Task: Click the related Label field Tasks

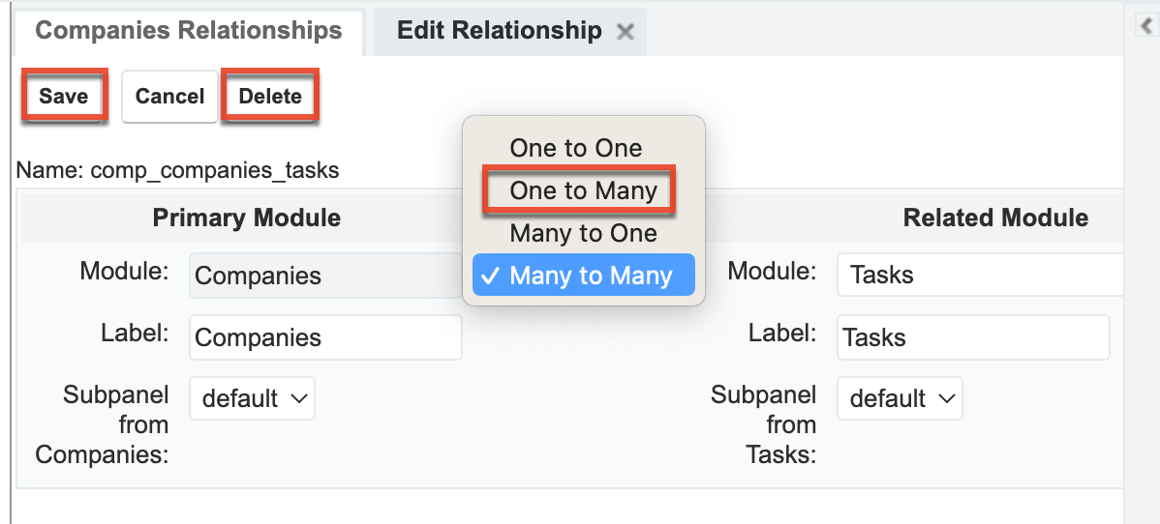Action: 973,337
